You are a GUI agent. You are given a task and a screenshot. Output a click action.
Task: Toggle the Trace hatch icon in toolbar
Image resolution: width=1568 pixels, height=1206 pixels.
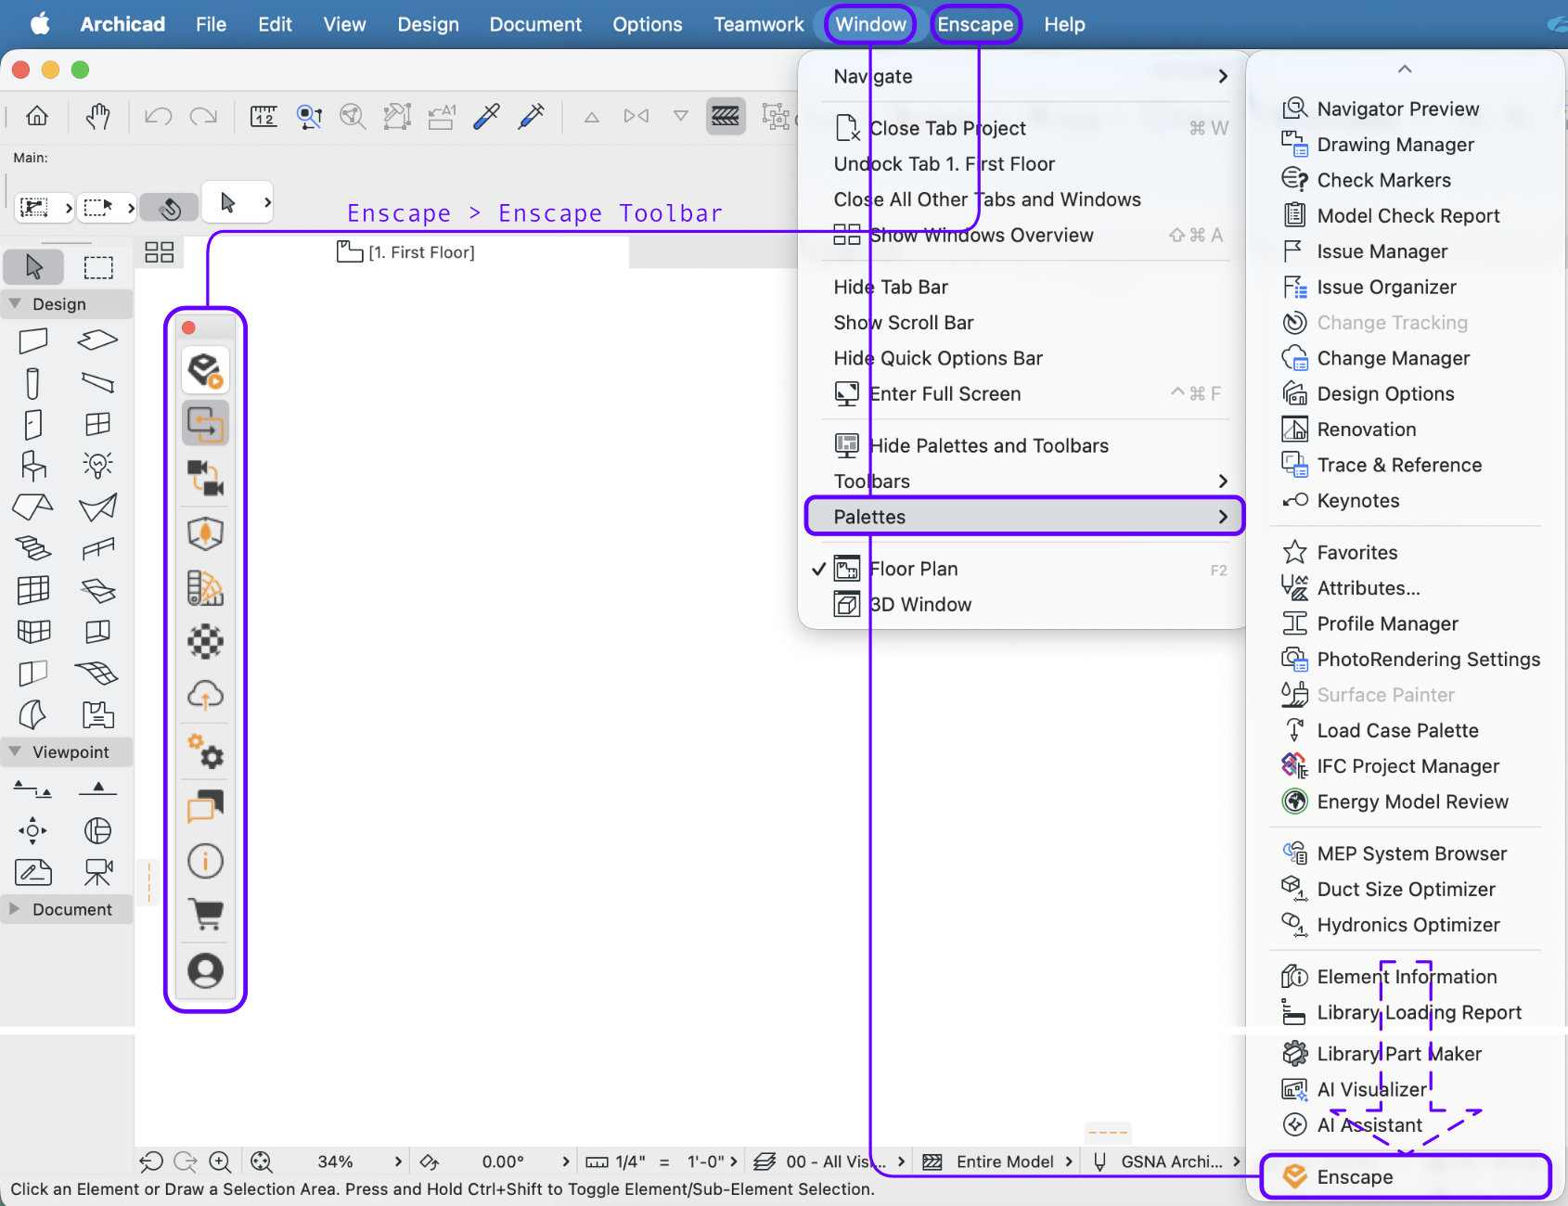726,116
